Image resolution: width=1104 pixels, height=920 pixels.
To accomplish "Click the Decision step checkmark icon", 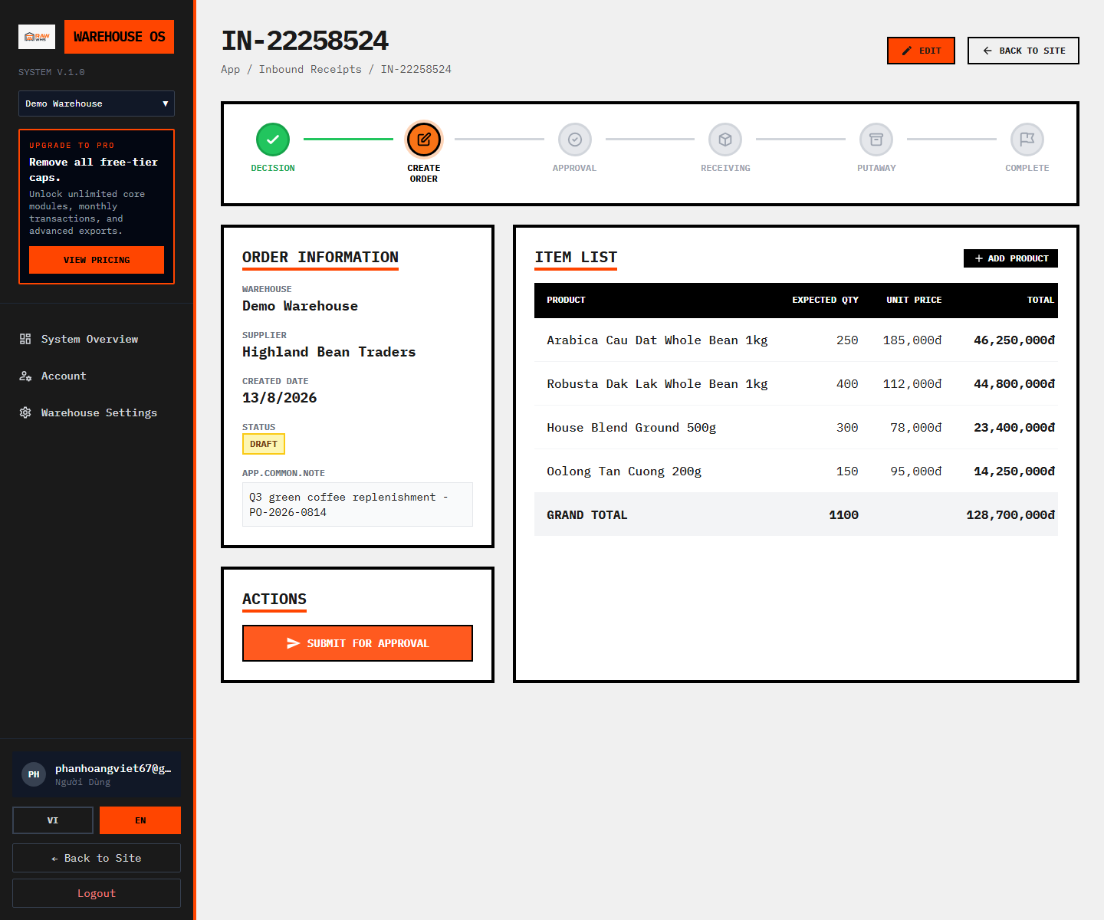I will click(x=273, y=140).
